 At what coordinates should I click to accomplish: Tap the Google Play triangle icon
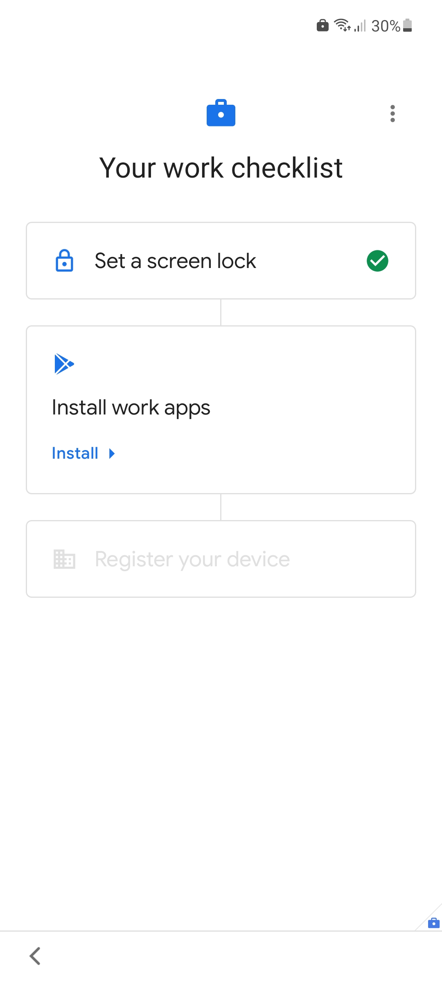64,364
